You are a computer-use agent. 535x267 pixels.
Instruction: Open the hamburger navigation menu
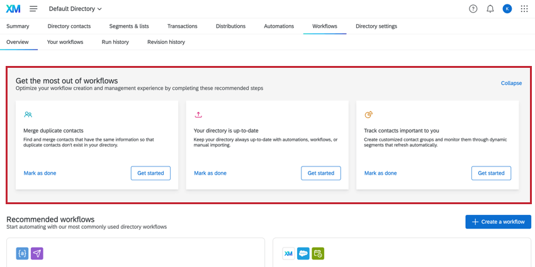click(33, 9)
